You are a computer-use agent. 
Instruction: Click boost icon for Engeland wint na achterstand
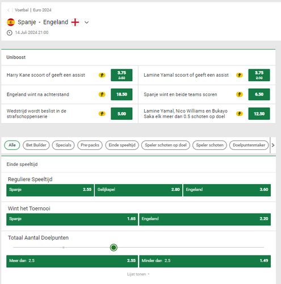pos(102,94)
